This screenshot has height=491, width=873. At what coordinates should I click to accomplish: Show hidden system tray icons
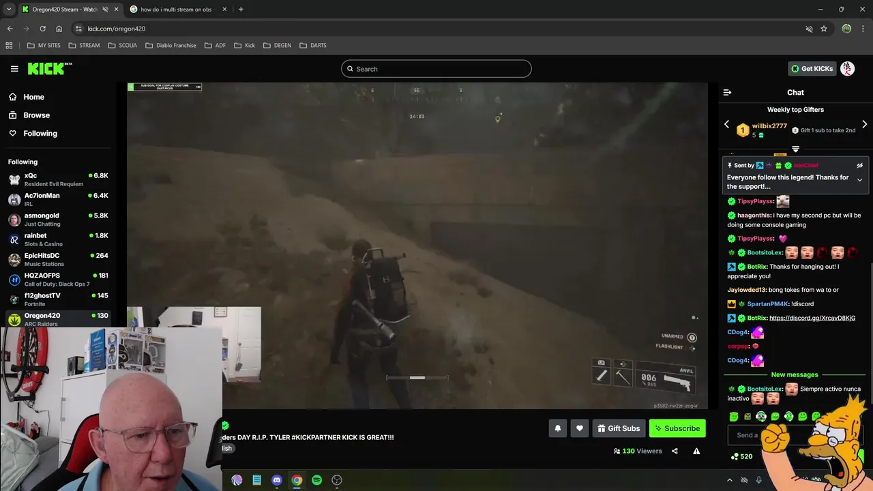click(x=730, y=480)
